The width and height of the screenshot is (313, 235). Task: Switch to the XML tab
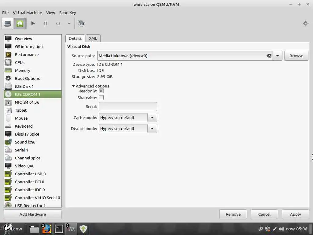pyautogui.click(x=93, y=38)
